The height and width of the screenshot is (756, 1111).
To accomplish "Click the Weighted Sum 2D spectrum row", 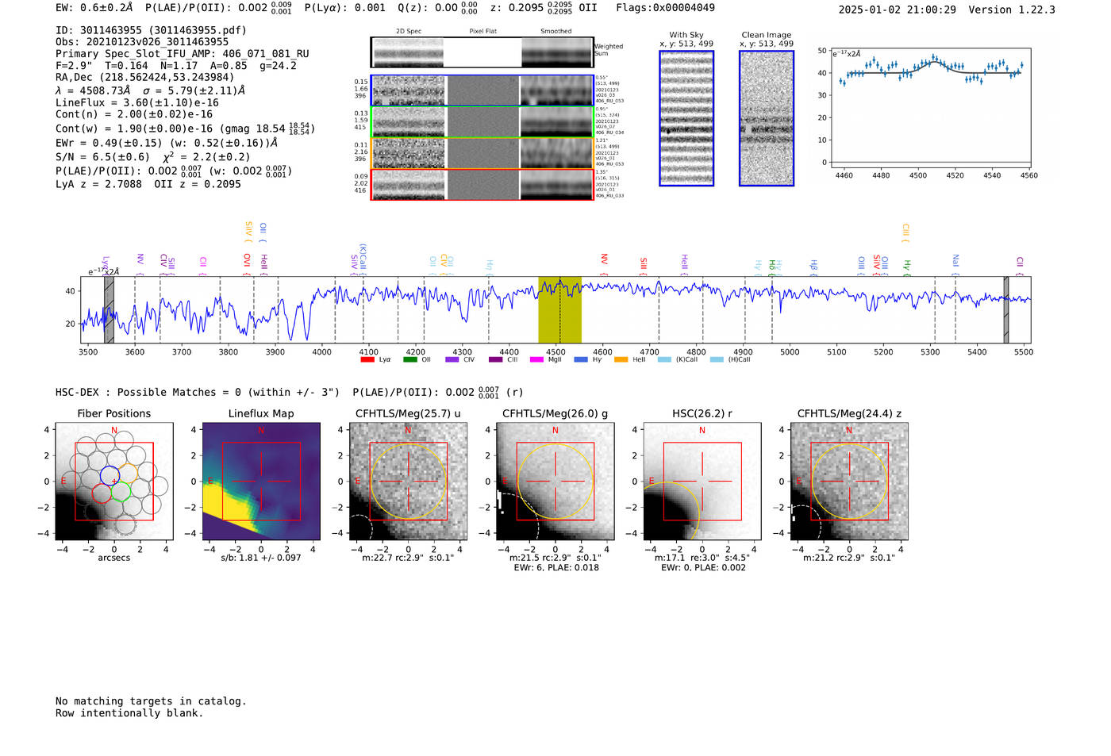I will tap(482, 52).
